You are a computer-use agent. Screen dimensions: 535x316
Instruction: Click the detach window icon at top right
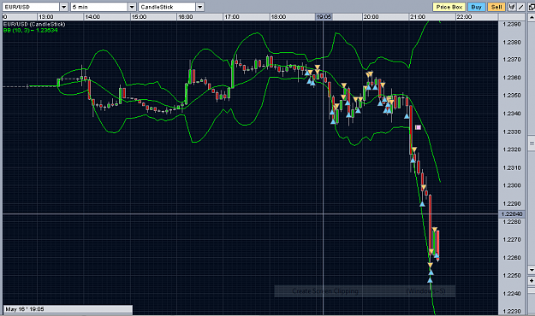click(532, 7)
